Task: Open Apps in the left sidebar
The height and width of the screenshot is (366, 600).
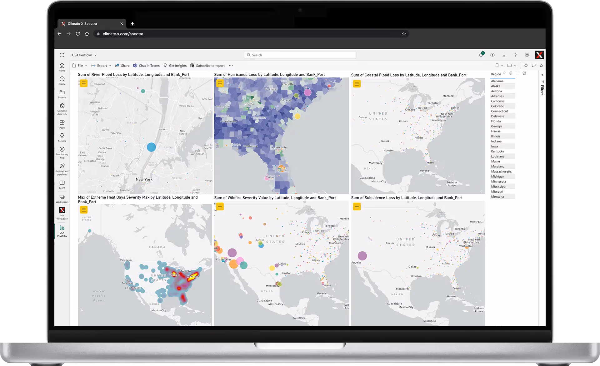Action: tap(62, 124)
